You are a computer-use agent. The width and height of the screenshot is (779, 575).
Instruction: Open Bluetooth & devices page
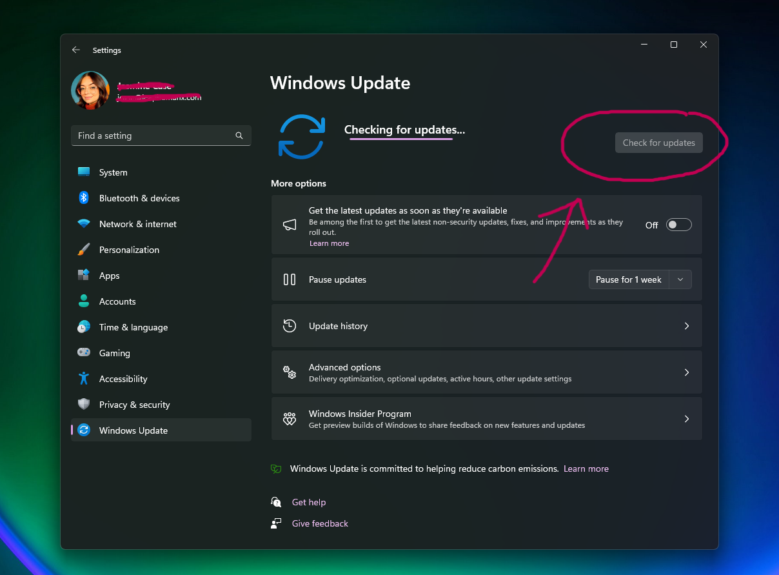[161, 198]
